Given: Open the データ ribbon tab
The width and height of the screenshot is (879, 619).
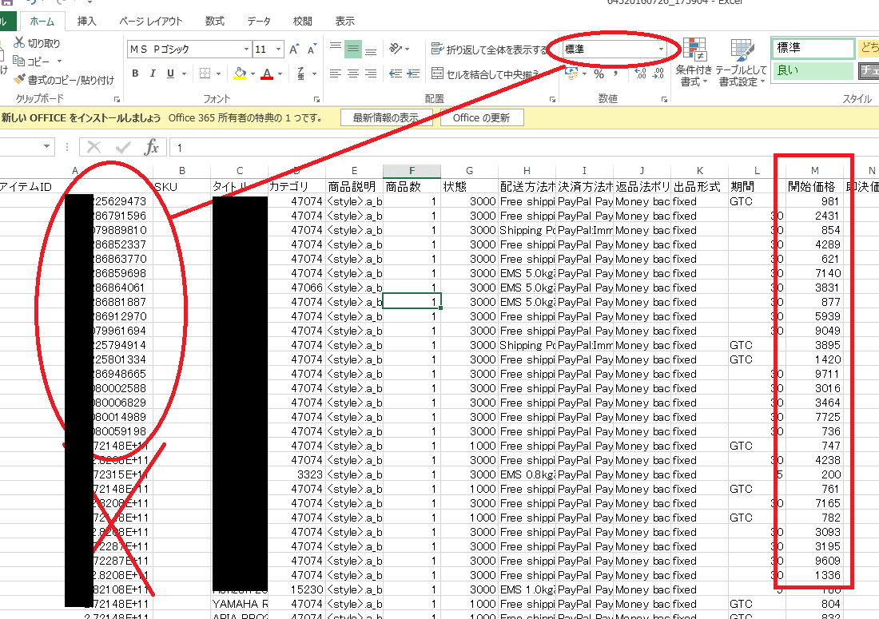Looking at the screenshot, I should tap(259, 22).
